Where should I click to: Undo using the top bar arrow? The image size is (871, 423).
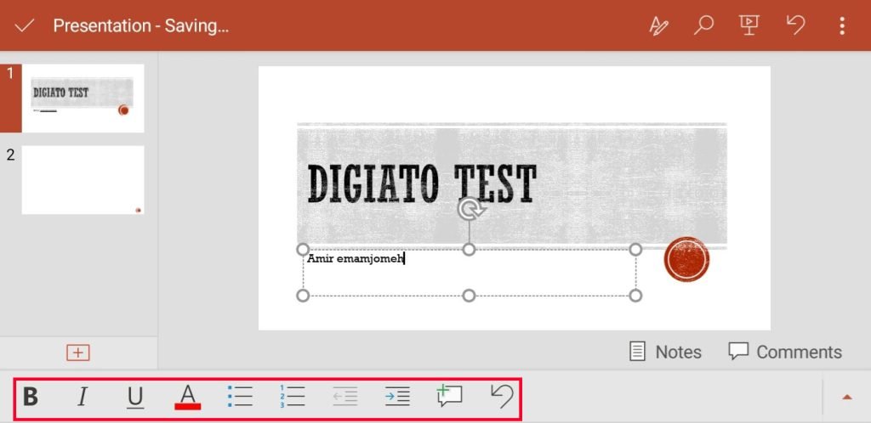click(x=796, y=25)
